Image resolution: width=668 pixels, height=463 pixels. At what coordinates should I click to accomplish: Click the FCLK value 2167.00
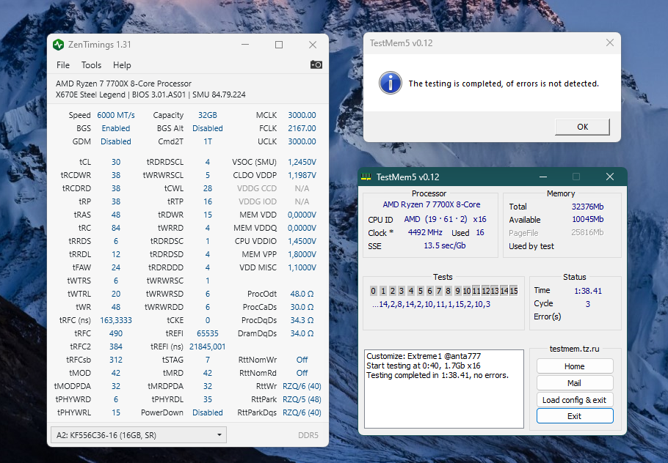[302, 128]
